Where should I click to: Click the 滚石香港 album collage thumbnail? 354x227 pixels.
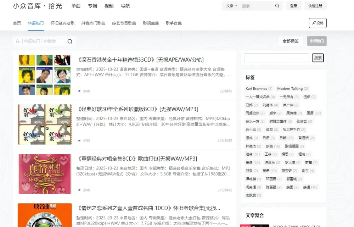point(45,75)
